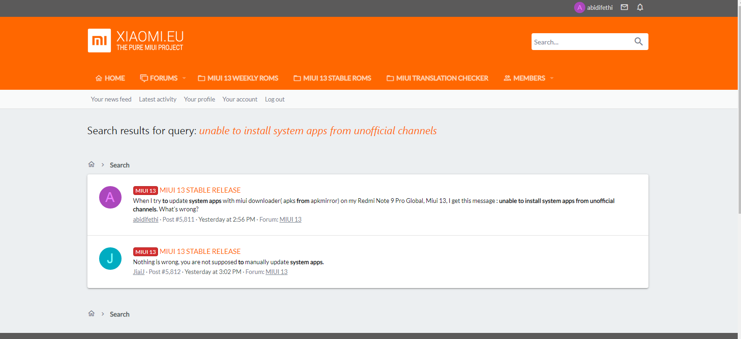Expand the Members dropdown arrow
This screenshot has width=741, height=339.
pos(552,78)
